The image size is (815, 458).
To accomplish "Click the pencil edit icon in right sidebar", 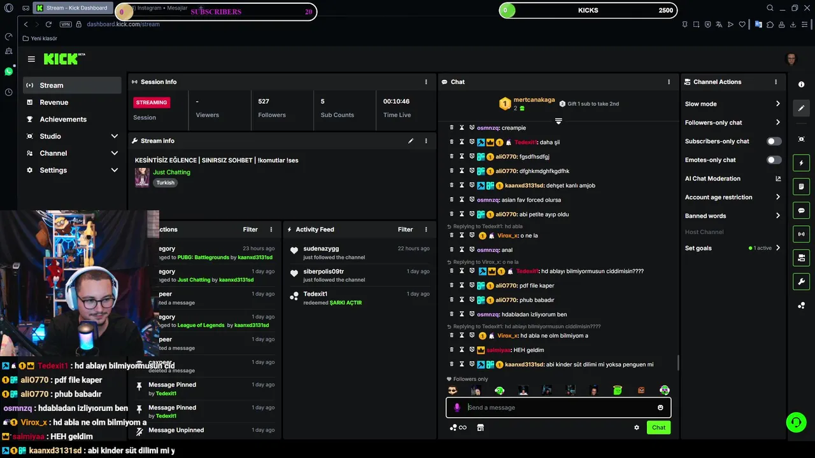I will 801,108.
